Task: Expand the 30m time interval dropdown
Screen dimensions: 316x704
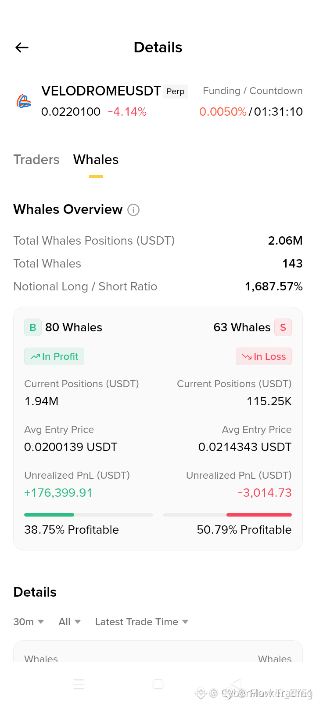Action: [x=29, y=622]
